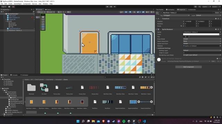This screenshot has height=124, width=222.
Task: Select the Hand tool in Scene overlay
Action: pos(43,17)
